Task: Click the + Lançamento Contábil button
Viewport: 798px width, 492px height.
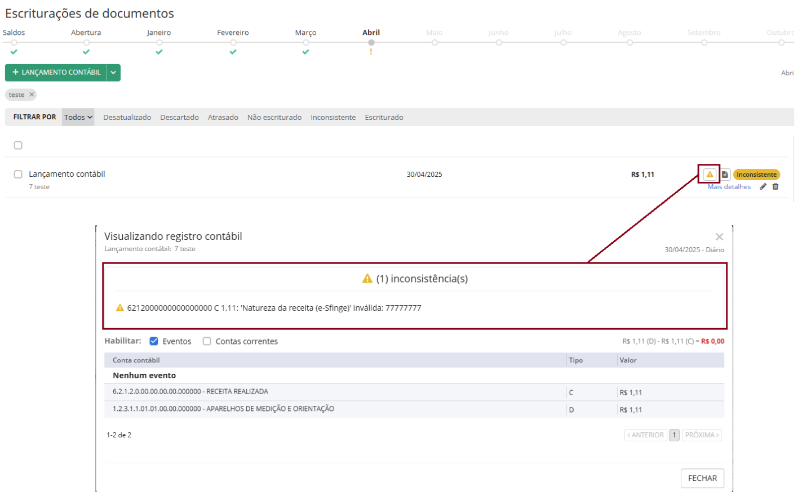Action: (56, 73)
